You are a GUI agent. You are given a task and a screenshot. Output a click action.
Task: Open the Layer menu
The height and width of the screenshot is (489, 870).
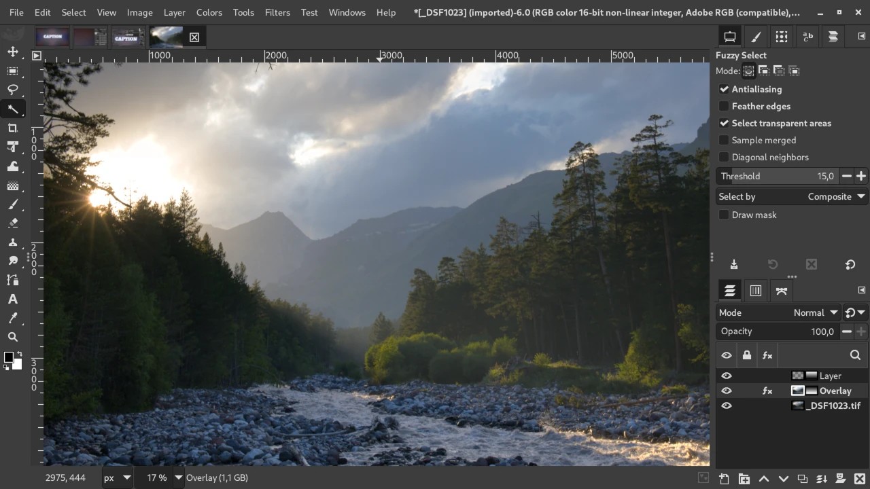pos(174,12)
